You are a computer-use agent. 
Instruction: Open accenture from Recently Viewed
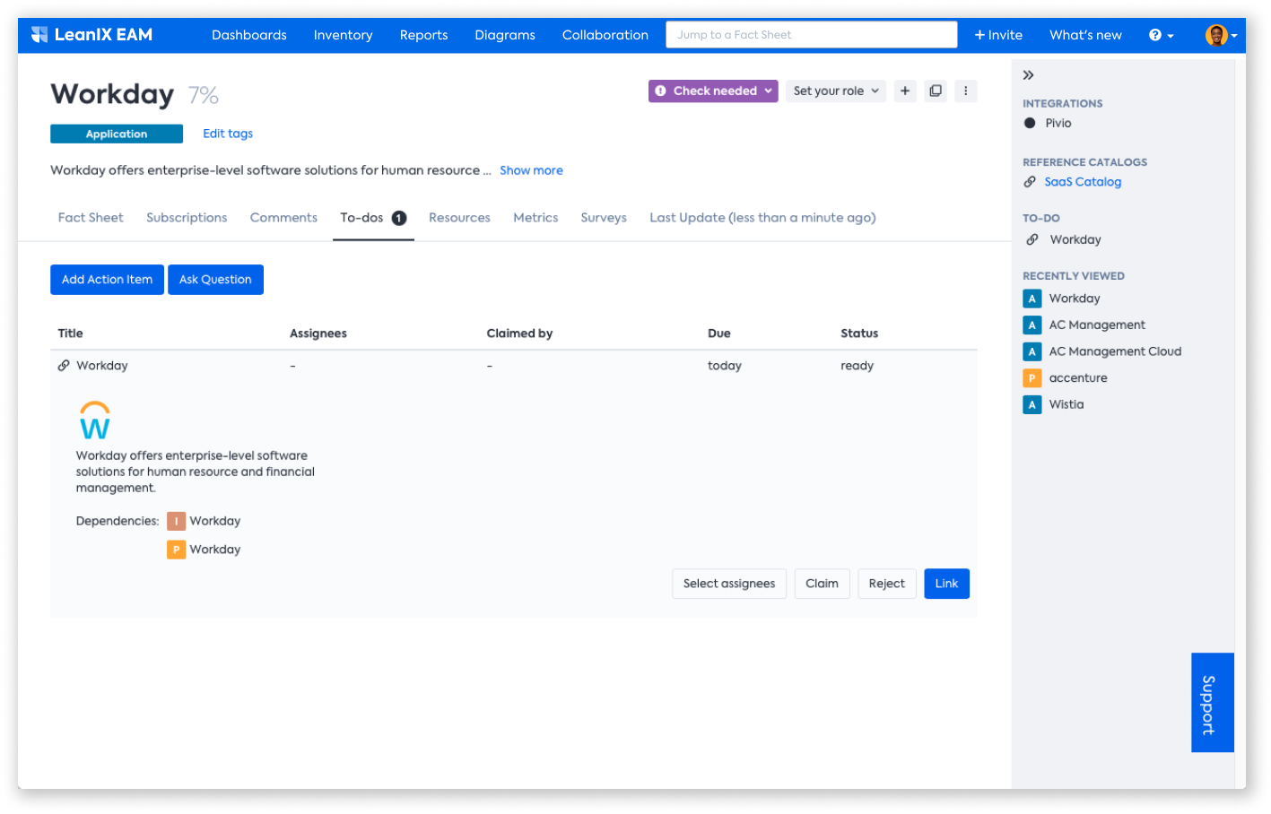pyautogui.click(x=1078, y=378)
